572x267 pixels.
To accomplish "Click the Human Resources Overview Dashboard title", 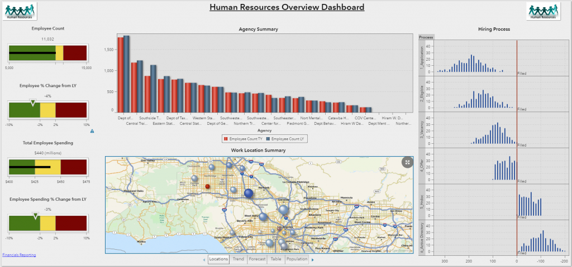I will 287,7.
